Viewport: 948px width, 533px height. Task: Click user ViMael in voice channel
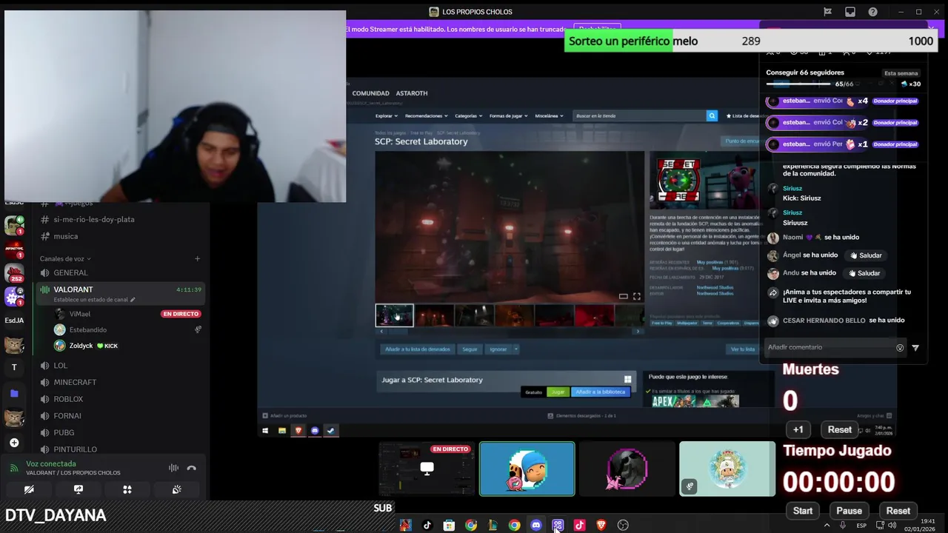tap(79, 314)
